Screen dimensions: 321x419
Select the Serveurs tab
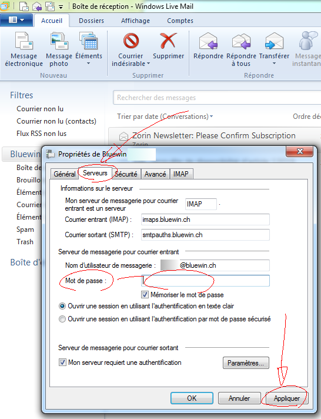coord(95,173)
